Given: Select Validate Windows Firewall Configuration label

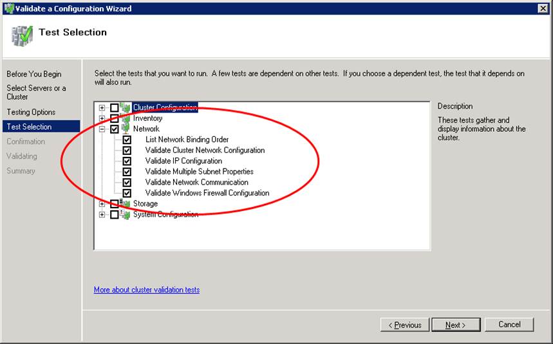Looking at the screenshot, I should 207,193.
